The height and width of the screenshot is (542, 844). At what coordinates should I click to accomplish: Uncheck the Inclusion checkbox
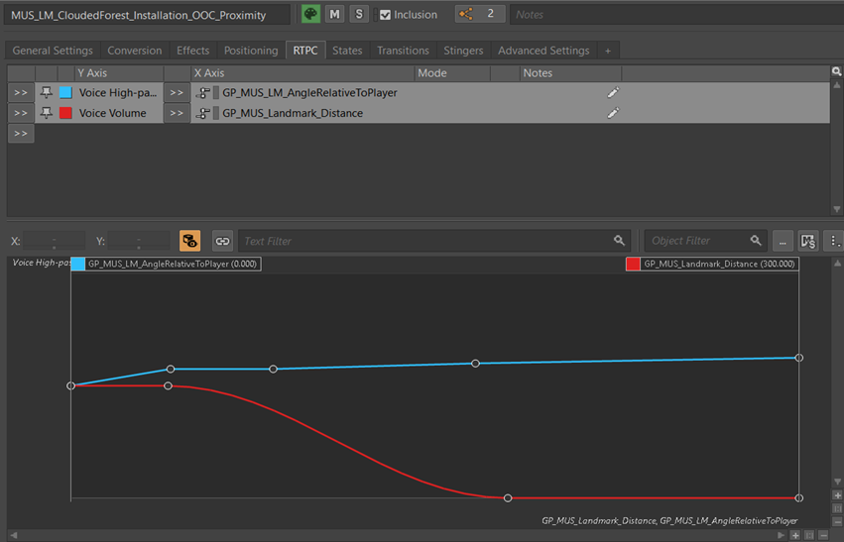(385, 15)
